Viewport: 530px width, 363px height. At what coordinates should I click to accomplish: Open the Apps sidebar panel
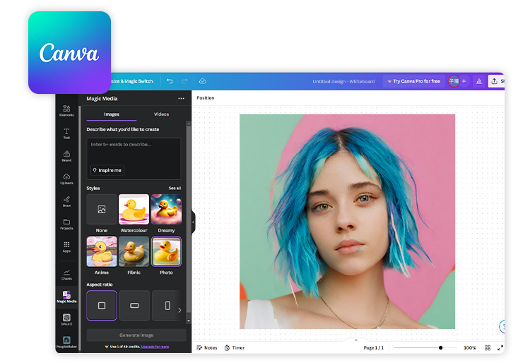click(66, 247)
